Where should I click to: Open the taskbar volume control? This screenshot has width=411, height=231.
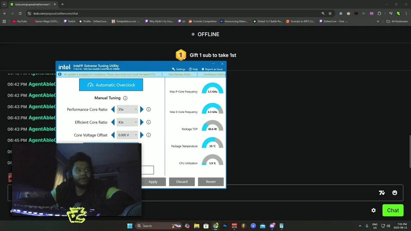pos(388,226)
